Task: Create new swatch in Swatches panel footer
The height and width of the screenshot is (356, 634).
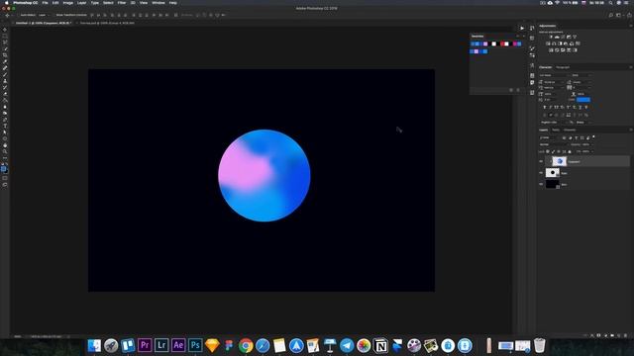Action: click(x=511, y=90)
